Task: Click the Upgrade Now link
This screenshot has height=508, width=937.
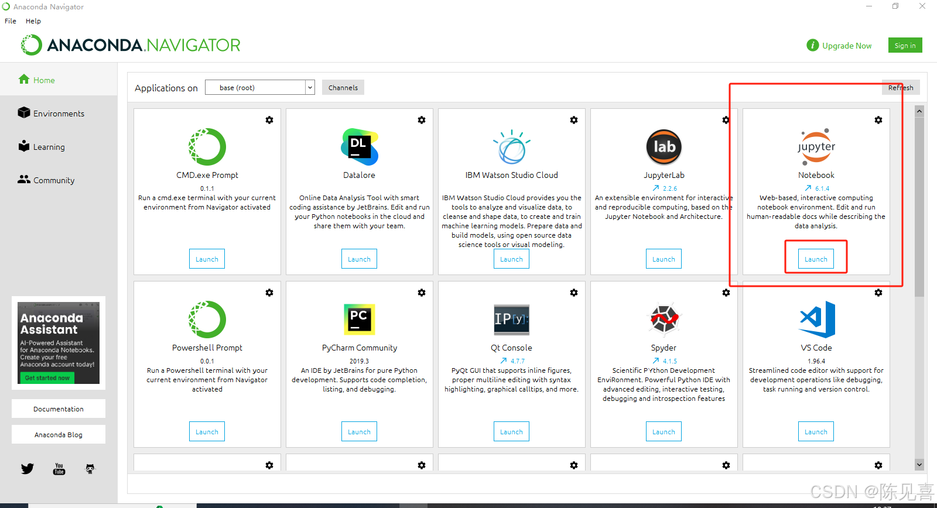Action: (847, 46)
